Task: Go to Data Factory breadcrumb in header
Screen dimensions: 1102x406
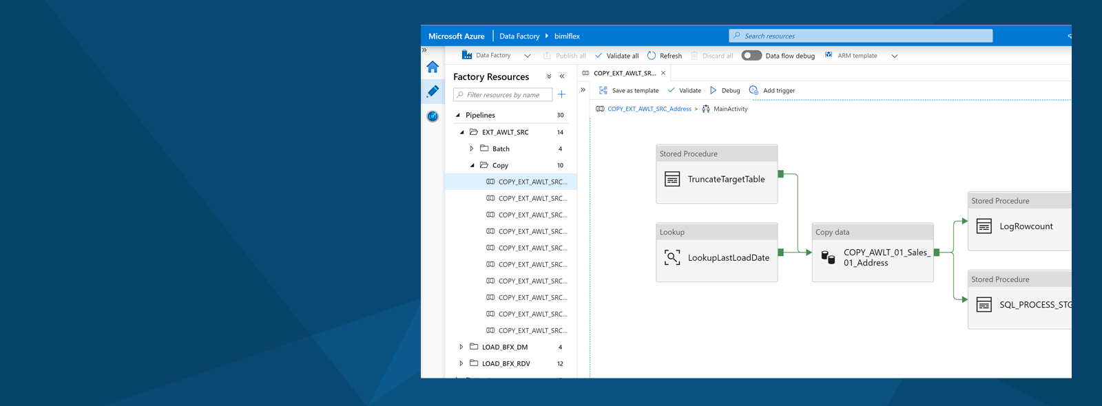Action: (x=519, y=36)
